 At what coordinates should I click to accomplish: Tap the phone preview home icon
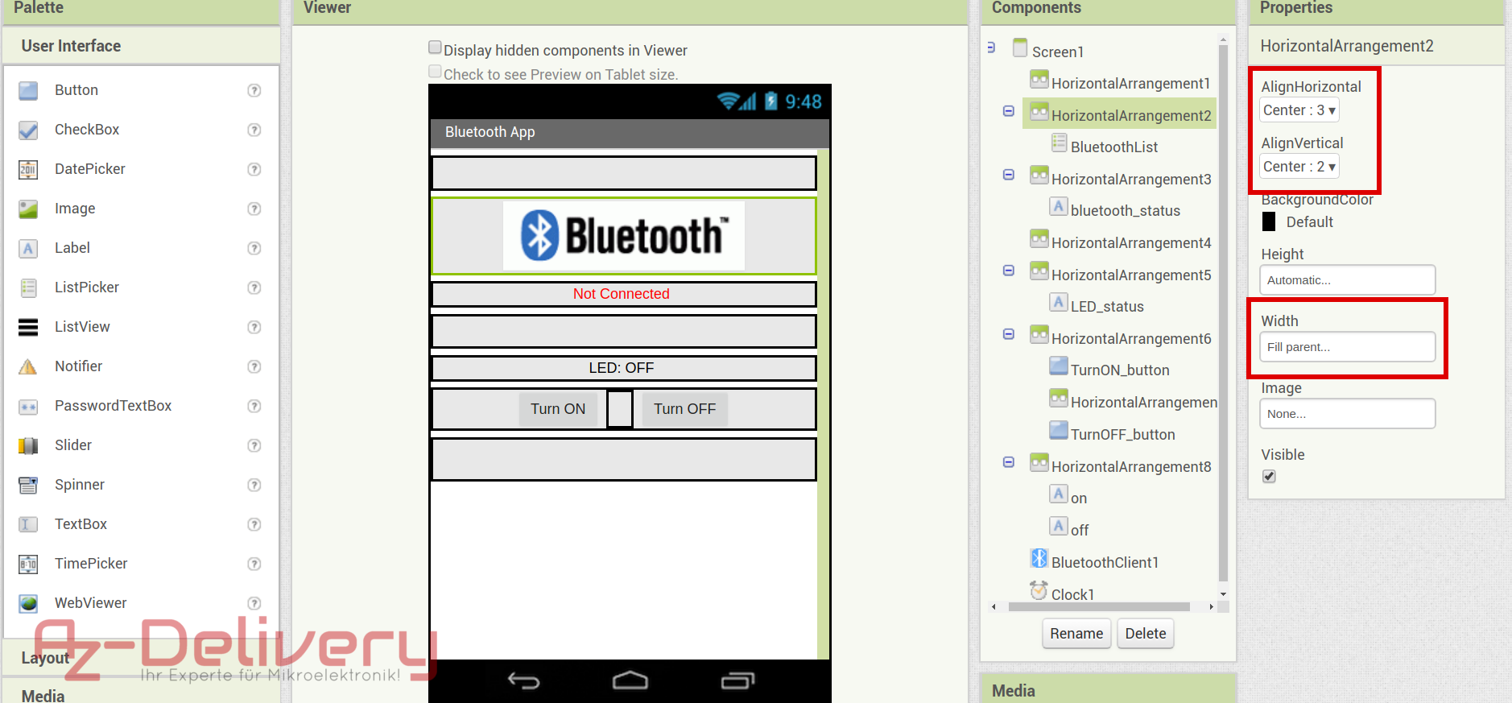point(630,681)
